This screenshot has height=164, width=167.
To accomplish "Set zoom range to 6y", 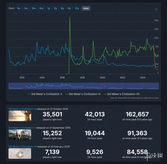I will click(62, 8).
